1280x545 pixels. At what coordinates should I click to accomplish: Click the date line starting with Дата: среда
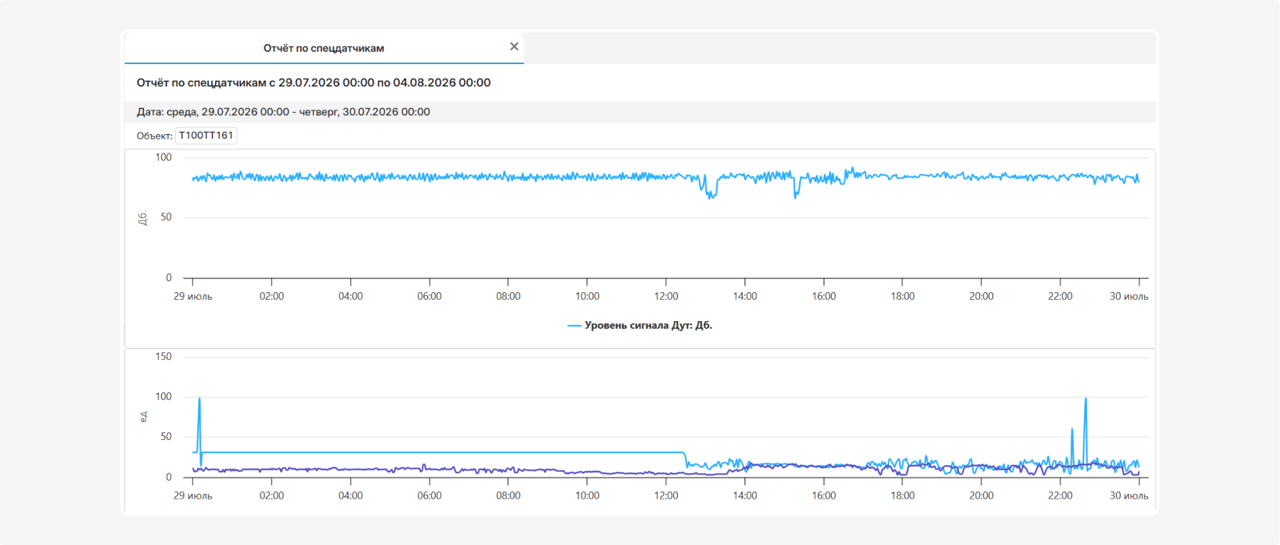coord(284,112)
